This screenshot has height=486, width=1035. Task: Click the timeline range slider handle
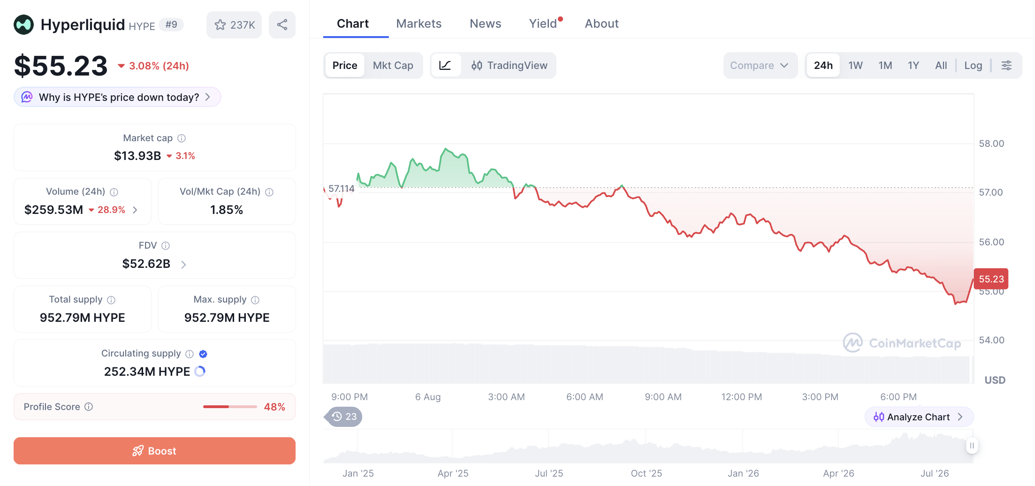click(x=972, y=446)
